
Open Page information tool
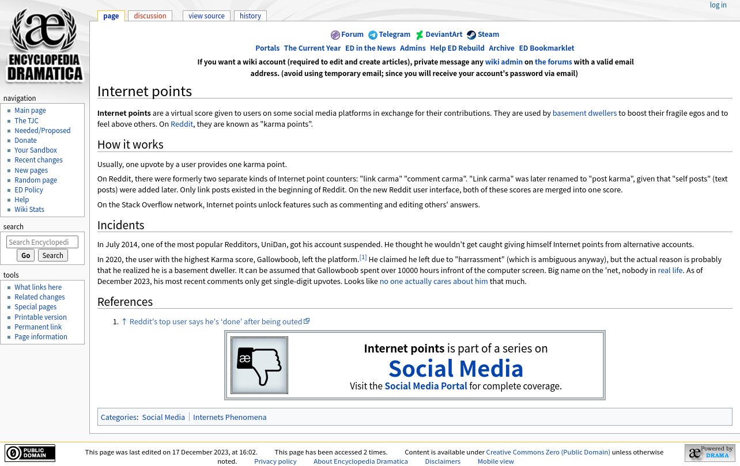[41, 337]
